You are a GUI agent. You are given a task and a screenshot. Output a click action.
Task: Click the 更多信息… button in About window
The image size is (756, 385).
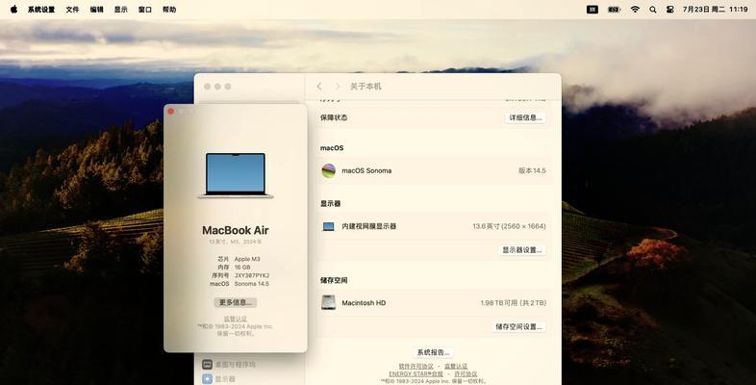pyautogui.click(x=236, y=302)
